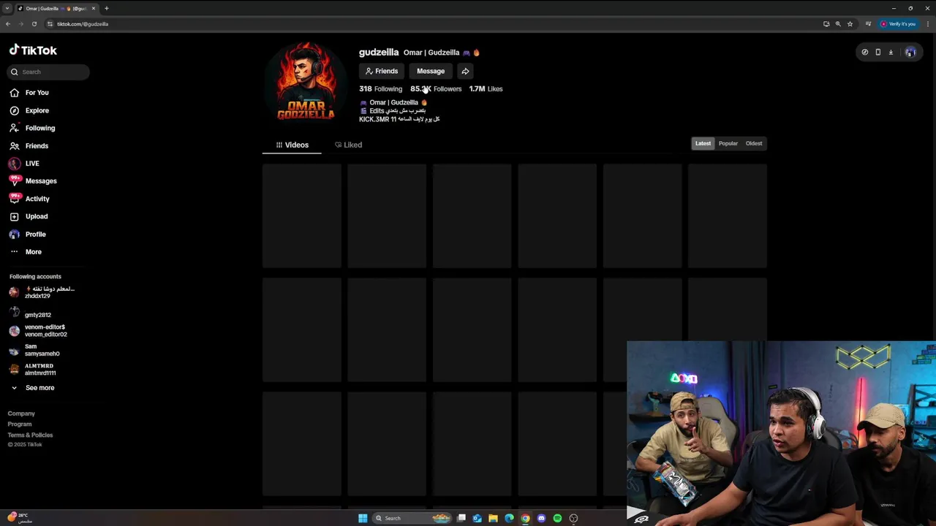This screenshot has width=936, height=526.
Task: Click the weather widget on taskbar
Action: tap(20, 518)
